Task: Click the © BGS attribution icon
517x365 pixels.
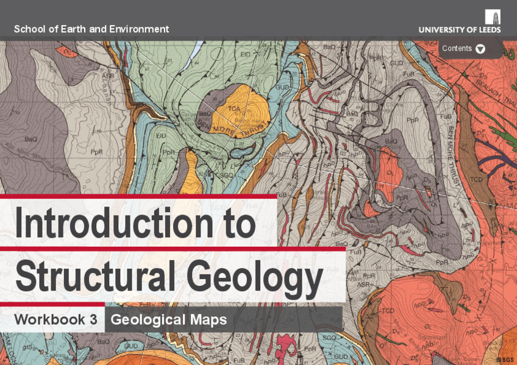Action: click(504, 359)
